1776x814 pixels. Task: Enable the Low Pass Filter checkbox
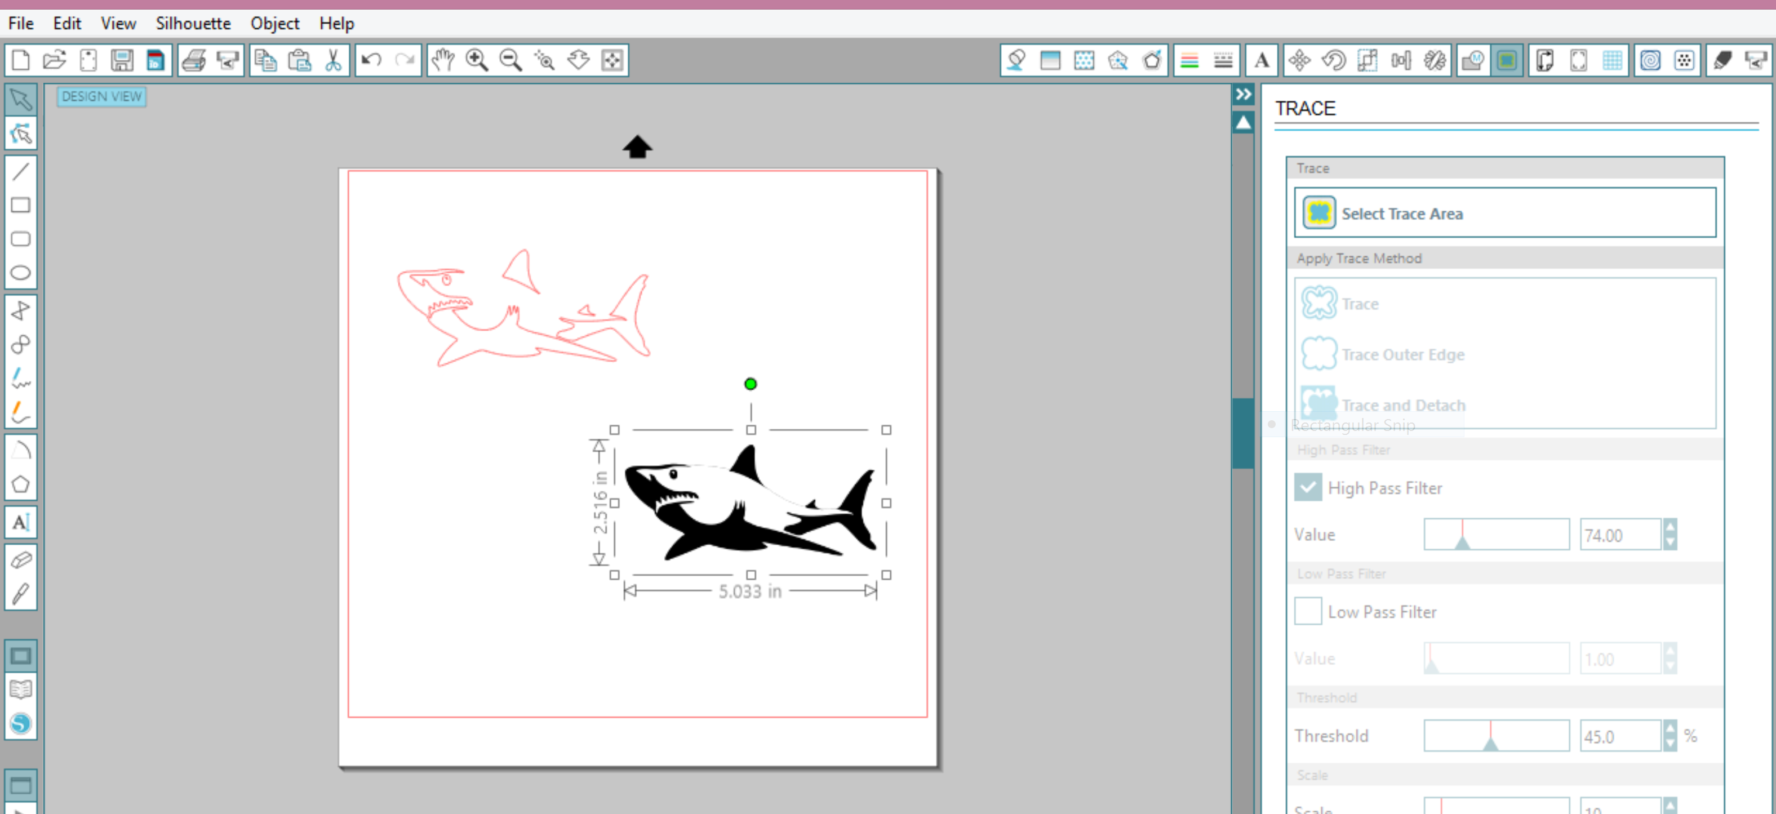point(1306,610)
